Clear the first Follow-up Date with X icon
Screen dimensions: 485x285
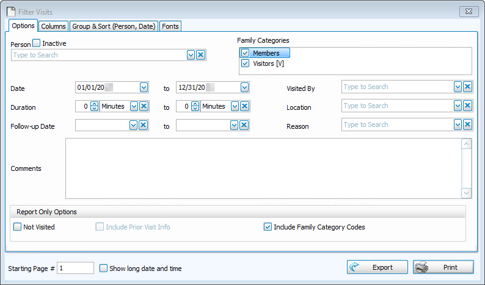pyautogui.click(x=144, y=125)
